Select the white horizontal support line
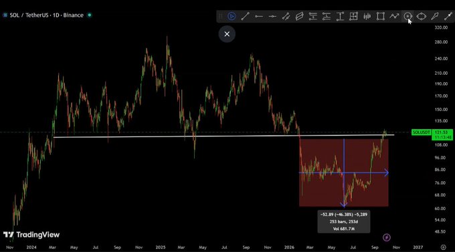455x252 pixels. (x=223, y=136)
